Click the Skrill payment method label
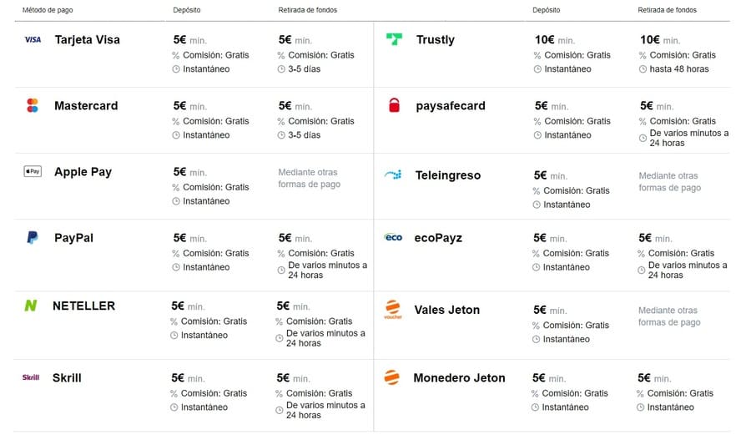Image resolution: width=741 pixels, height=445 pixels. [67, 378]
